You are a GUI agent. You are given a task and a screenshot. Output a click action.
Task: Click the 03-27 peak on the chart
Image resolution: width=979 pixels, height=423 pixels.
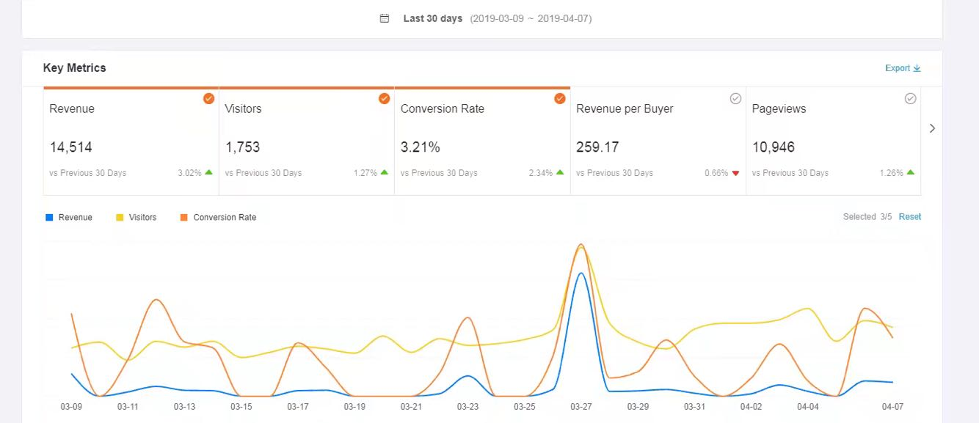pos(581,246)
